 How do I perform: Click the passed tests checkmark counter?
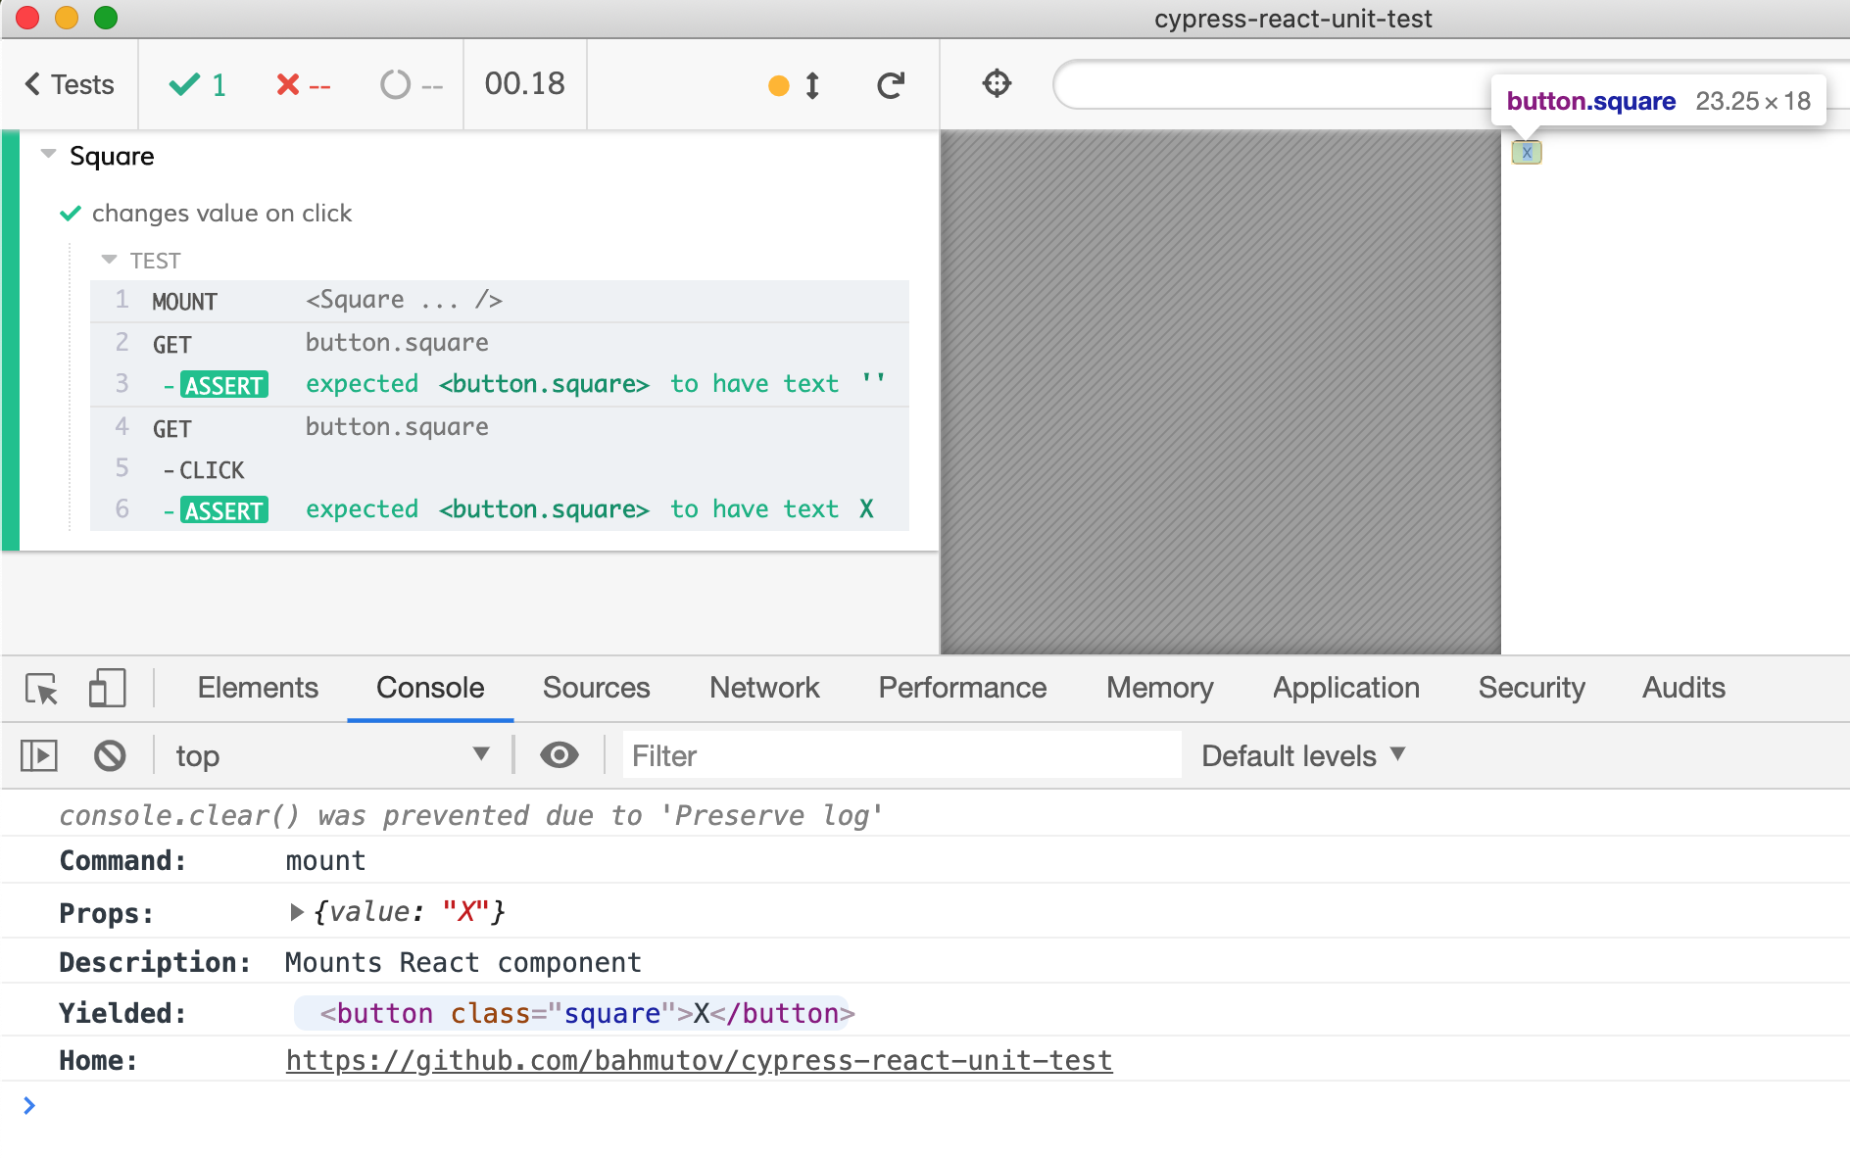pyautogui.click(x=198, y=85)
